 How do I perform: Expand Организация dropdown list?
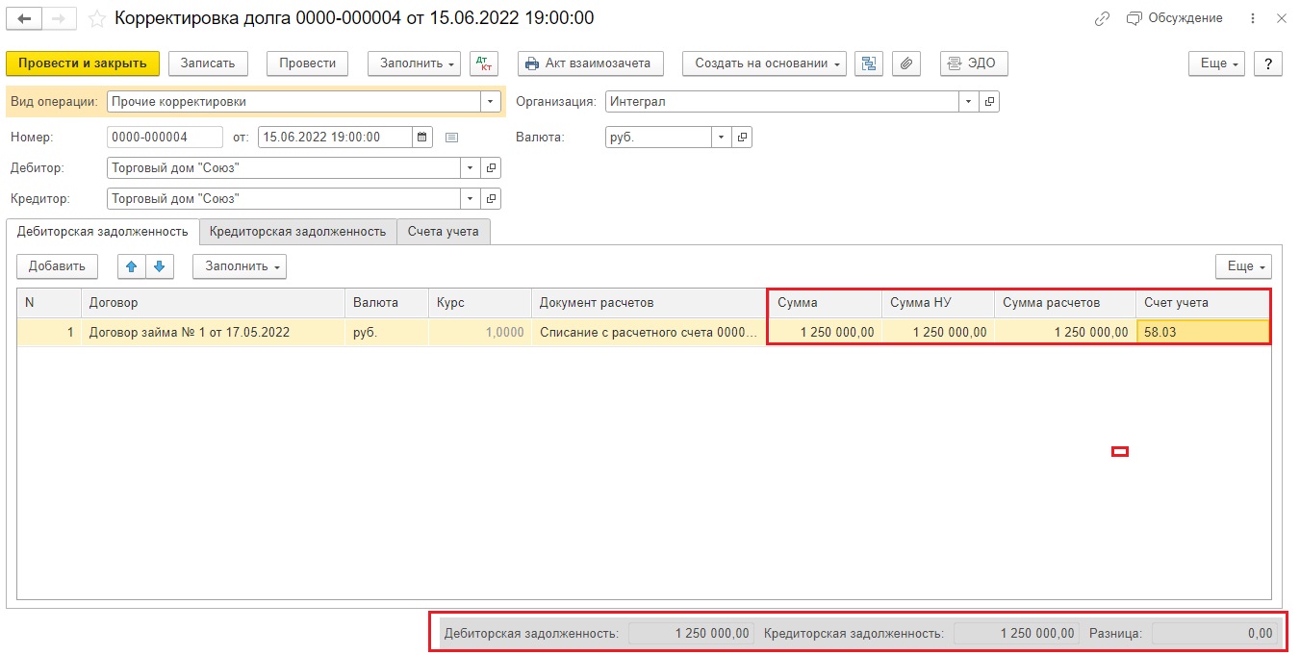tap(968, 101)
